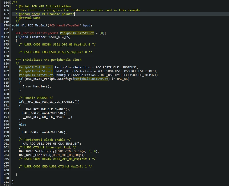Viewport: 229px width, 186px height.
Task: Click USER CODE END USB1_OTG_HS_MspInit 1 comment
Action: [x=55, y=166]
